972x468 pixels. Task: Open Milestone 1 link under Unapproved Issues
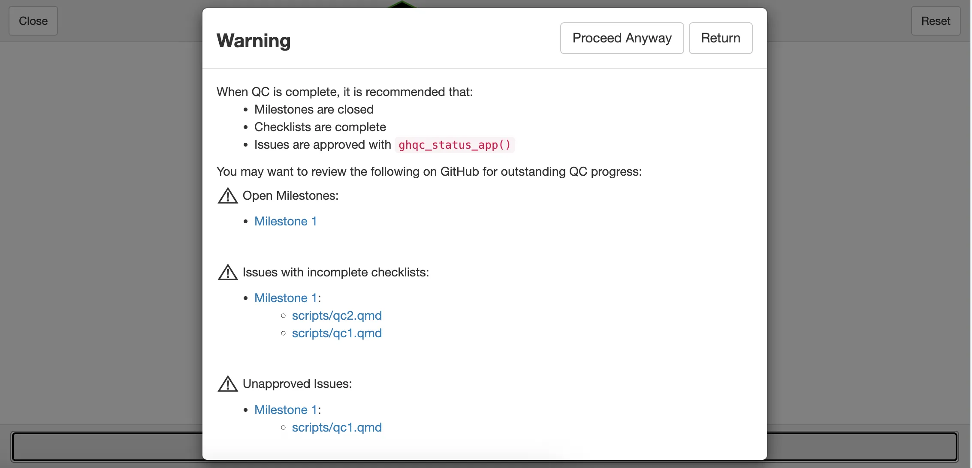pyautogui.click(x=285, y=410)
